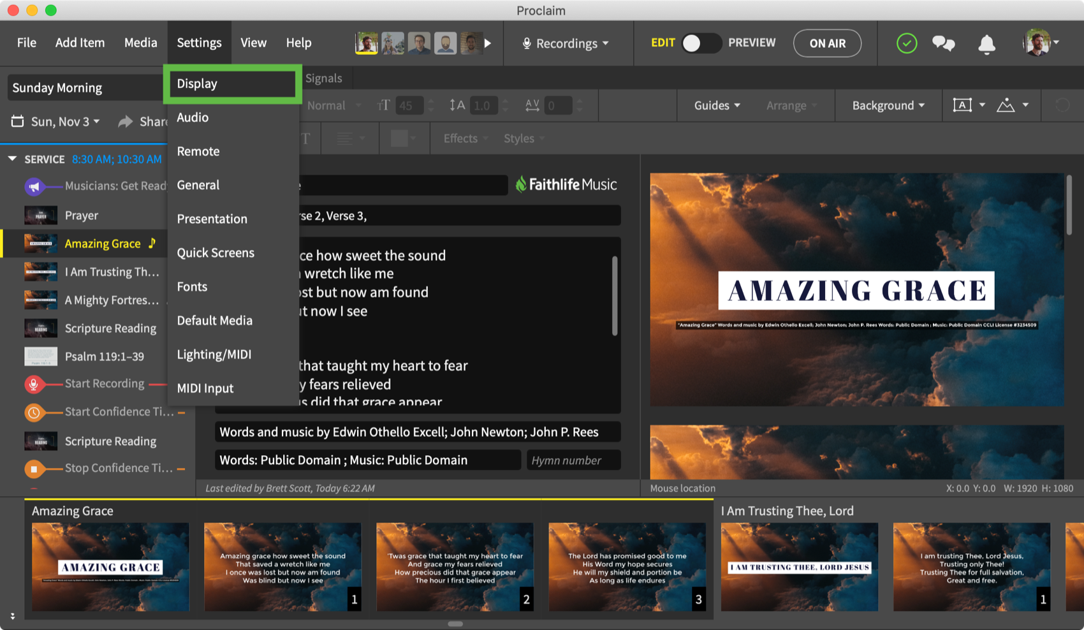Click the Start Confidence Timer clock icon
Image resolution: width=1084 pixels, height=630 pixels.
[x=34, y=413]
